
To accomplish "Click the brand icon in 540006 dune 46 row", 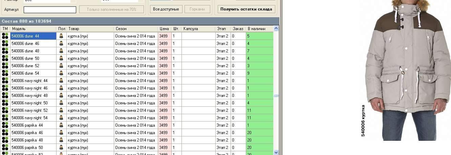I will [x=5, y=43].
